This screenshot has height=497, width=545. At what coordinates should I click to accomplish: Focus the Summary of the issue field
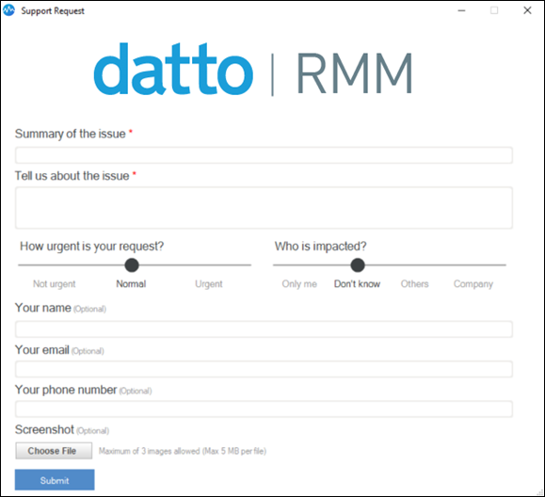264,155
